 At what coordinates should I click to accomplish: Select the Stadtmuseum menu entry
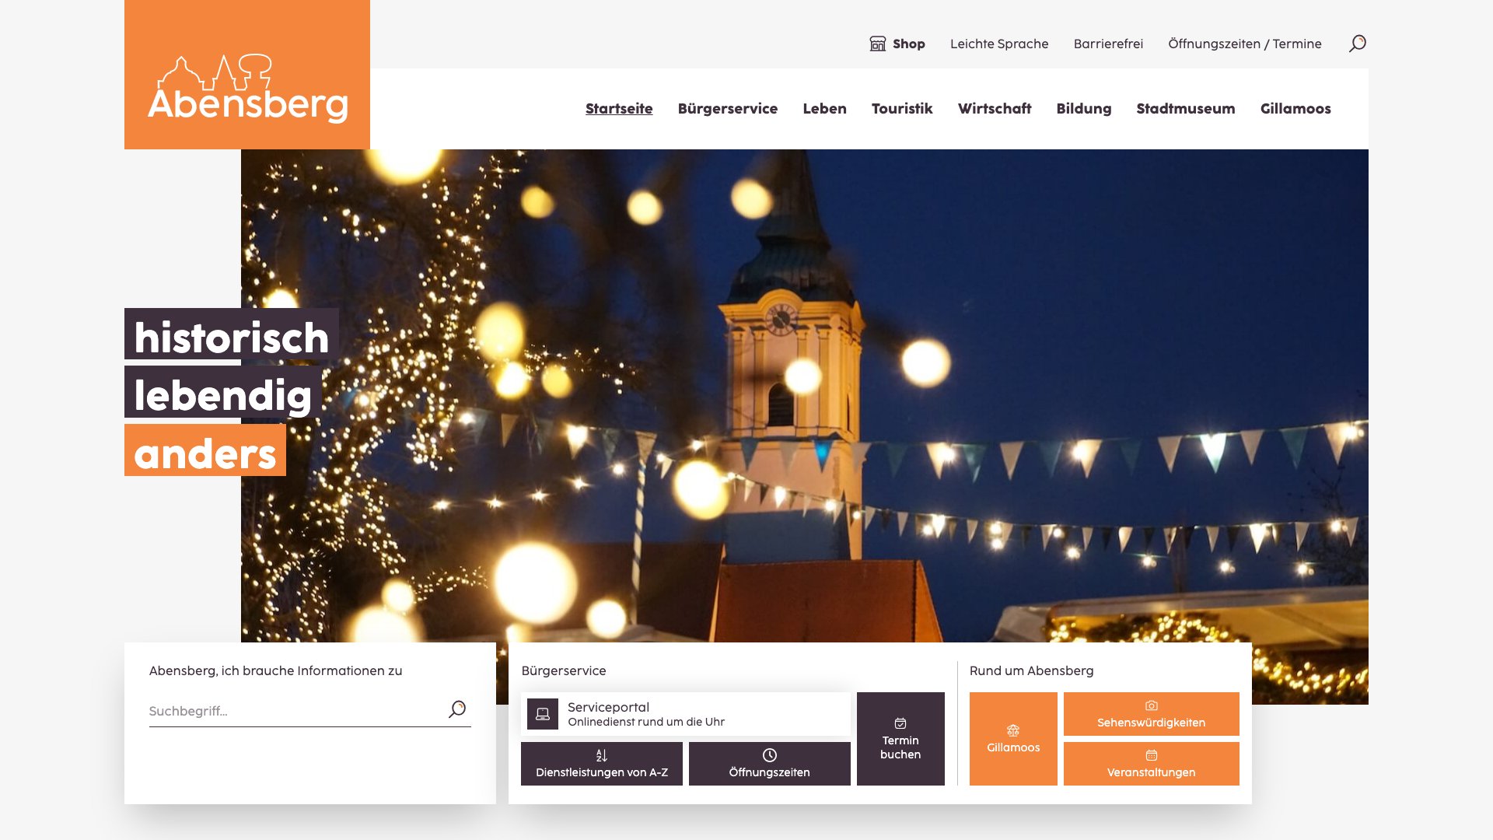[1185, 109]
